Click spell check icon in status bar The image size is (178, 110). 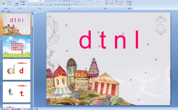(24, 109)
